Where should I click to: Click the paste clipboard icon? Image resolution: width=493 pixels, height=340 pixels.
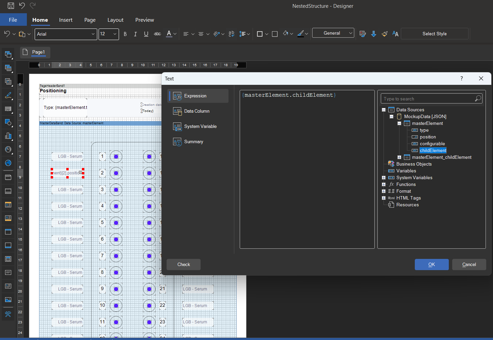coord(22,34)
